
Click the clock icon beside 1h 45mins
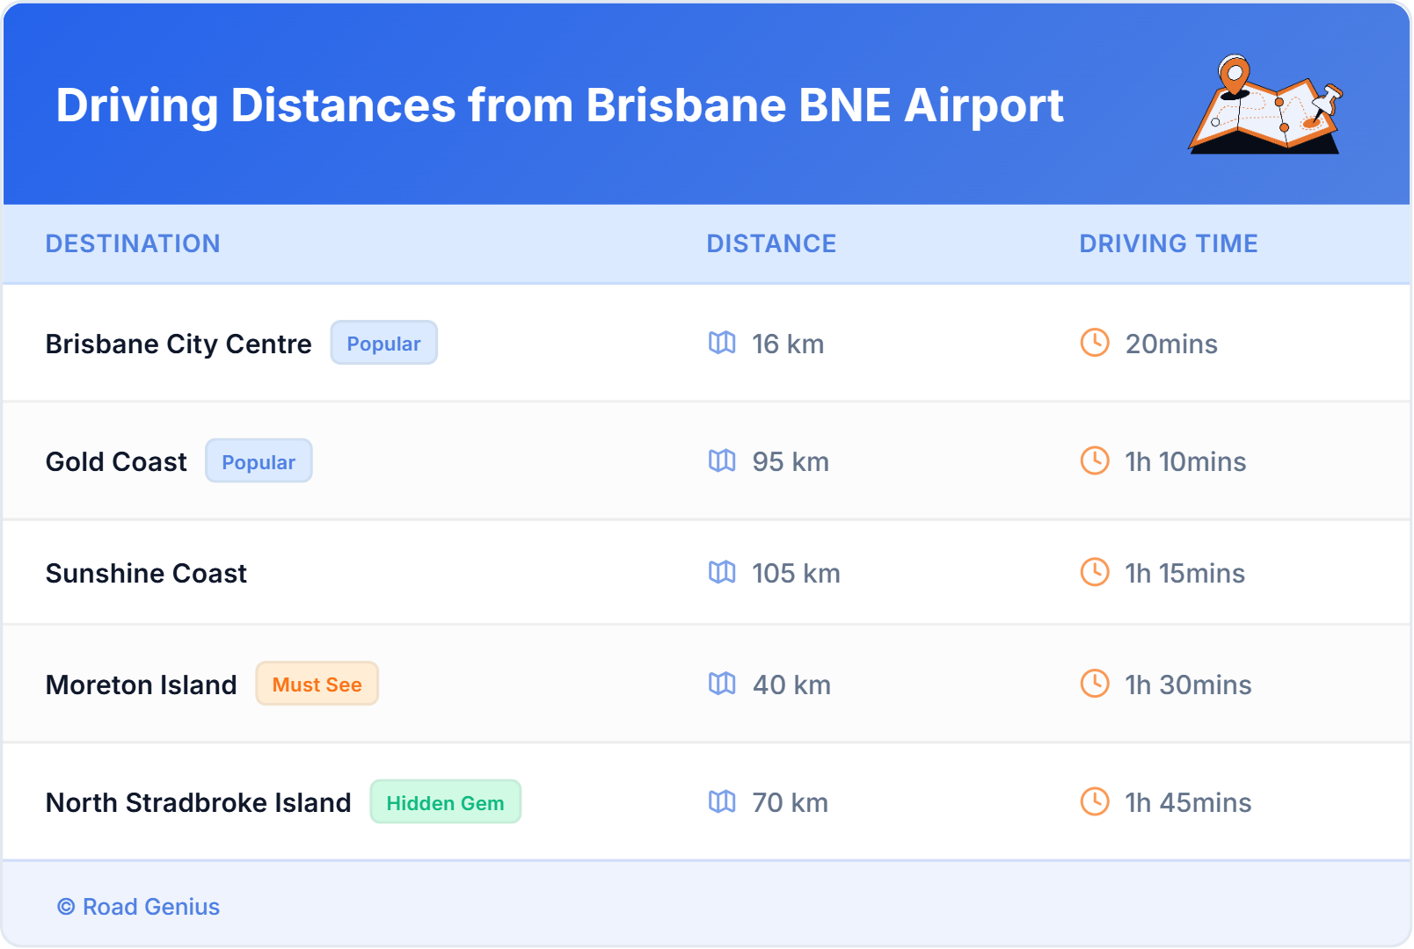[1095, 801]
